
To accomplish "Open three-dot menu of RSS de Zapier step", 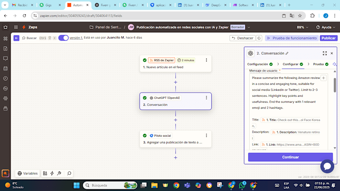I will pyautogui.click(x=206, y=60).
